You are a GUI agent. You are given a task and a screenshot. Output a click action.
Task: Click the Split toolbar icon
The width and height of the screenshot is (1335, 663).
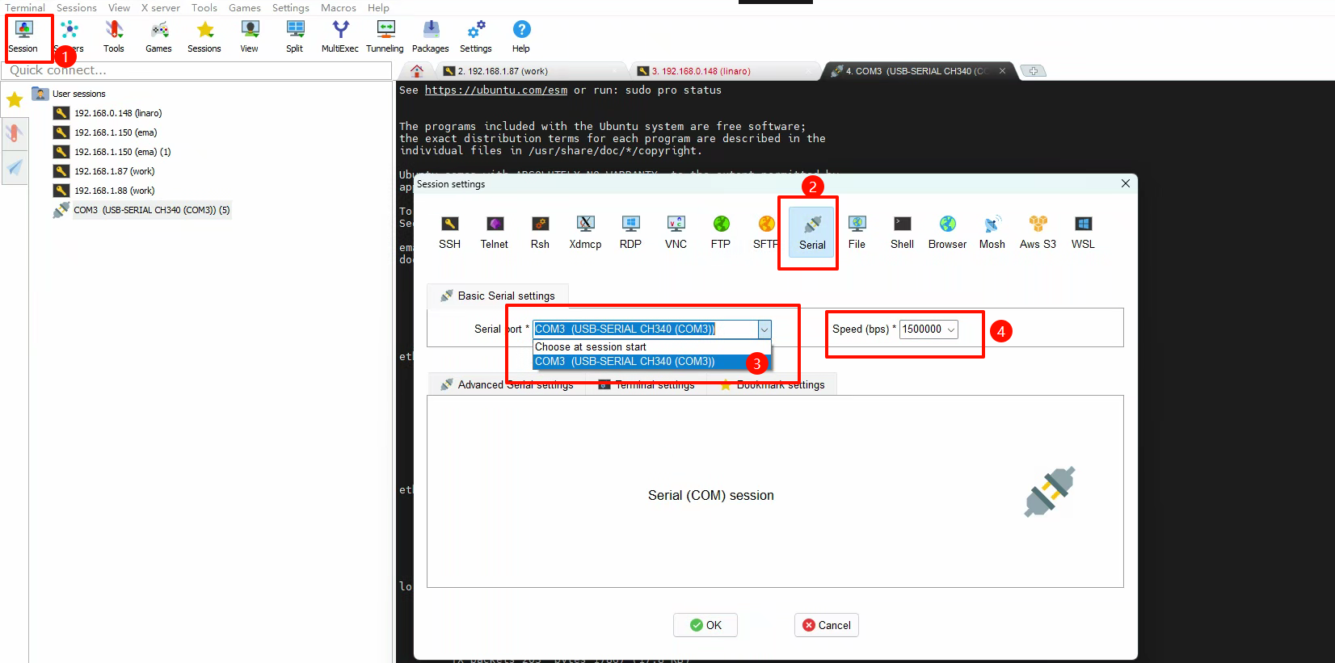295,37
